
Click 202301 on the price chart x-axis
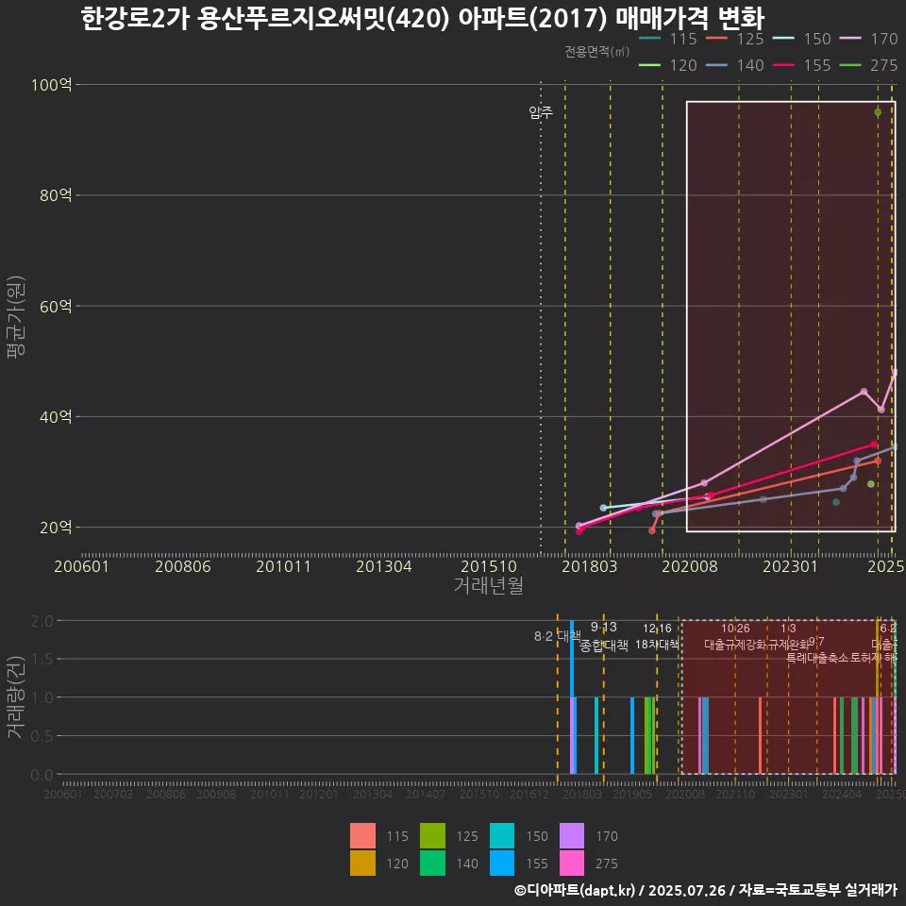coord(791,566)
